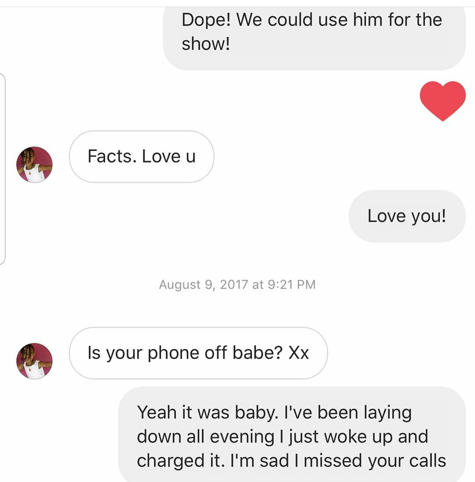Click the word "you!" in sent bubble
The height and width of the screenshot is (482, 475).
pos(429,216)
